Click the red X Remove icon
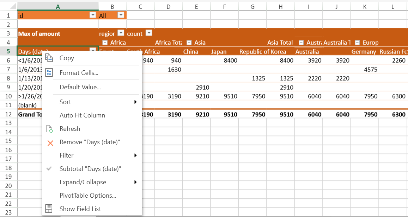This screenshot has height=217, width=408. click(50, 142)
